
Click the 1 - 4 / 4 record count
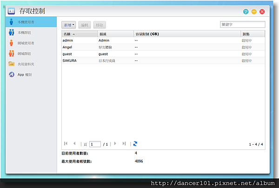pyautogui.click(x=256, y=144)
